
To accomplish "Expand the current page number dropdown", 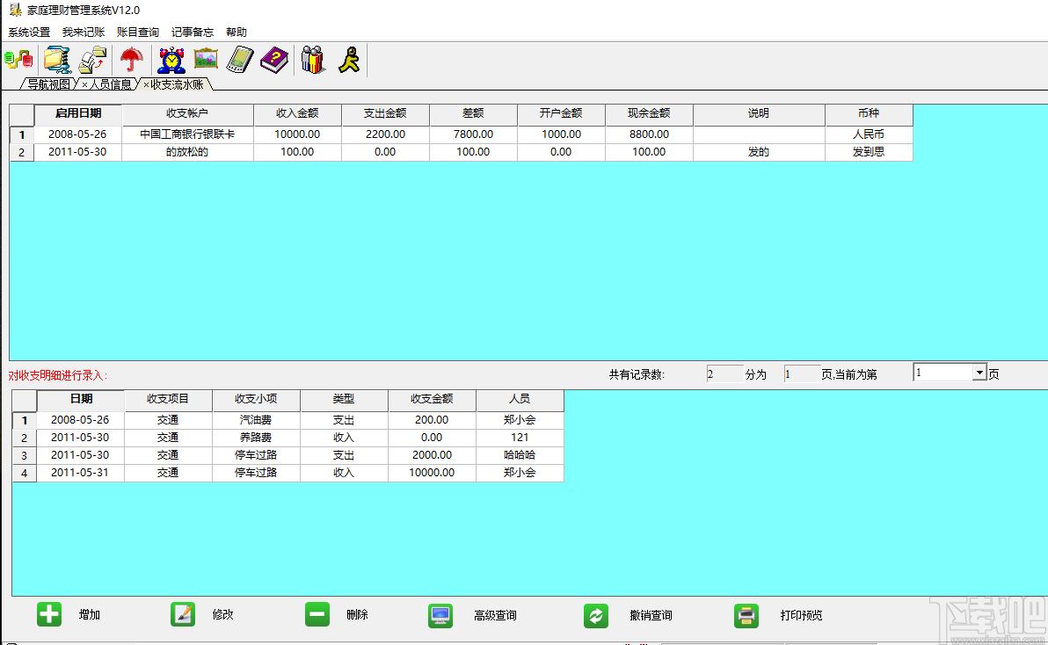I will [979, 373].
